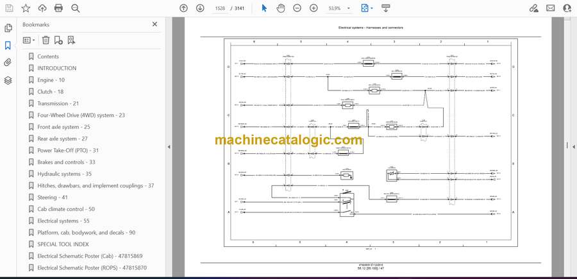
Task: Click the share link icon
Action: [x=534, y=8]
